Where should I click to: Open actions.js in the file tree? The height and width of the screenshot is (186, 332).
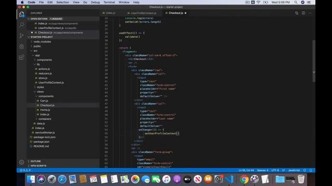tap(63, 69)
